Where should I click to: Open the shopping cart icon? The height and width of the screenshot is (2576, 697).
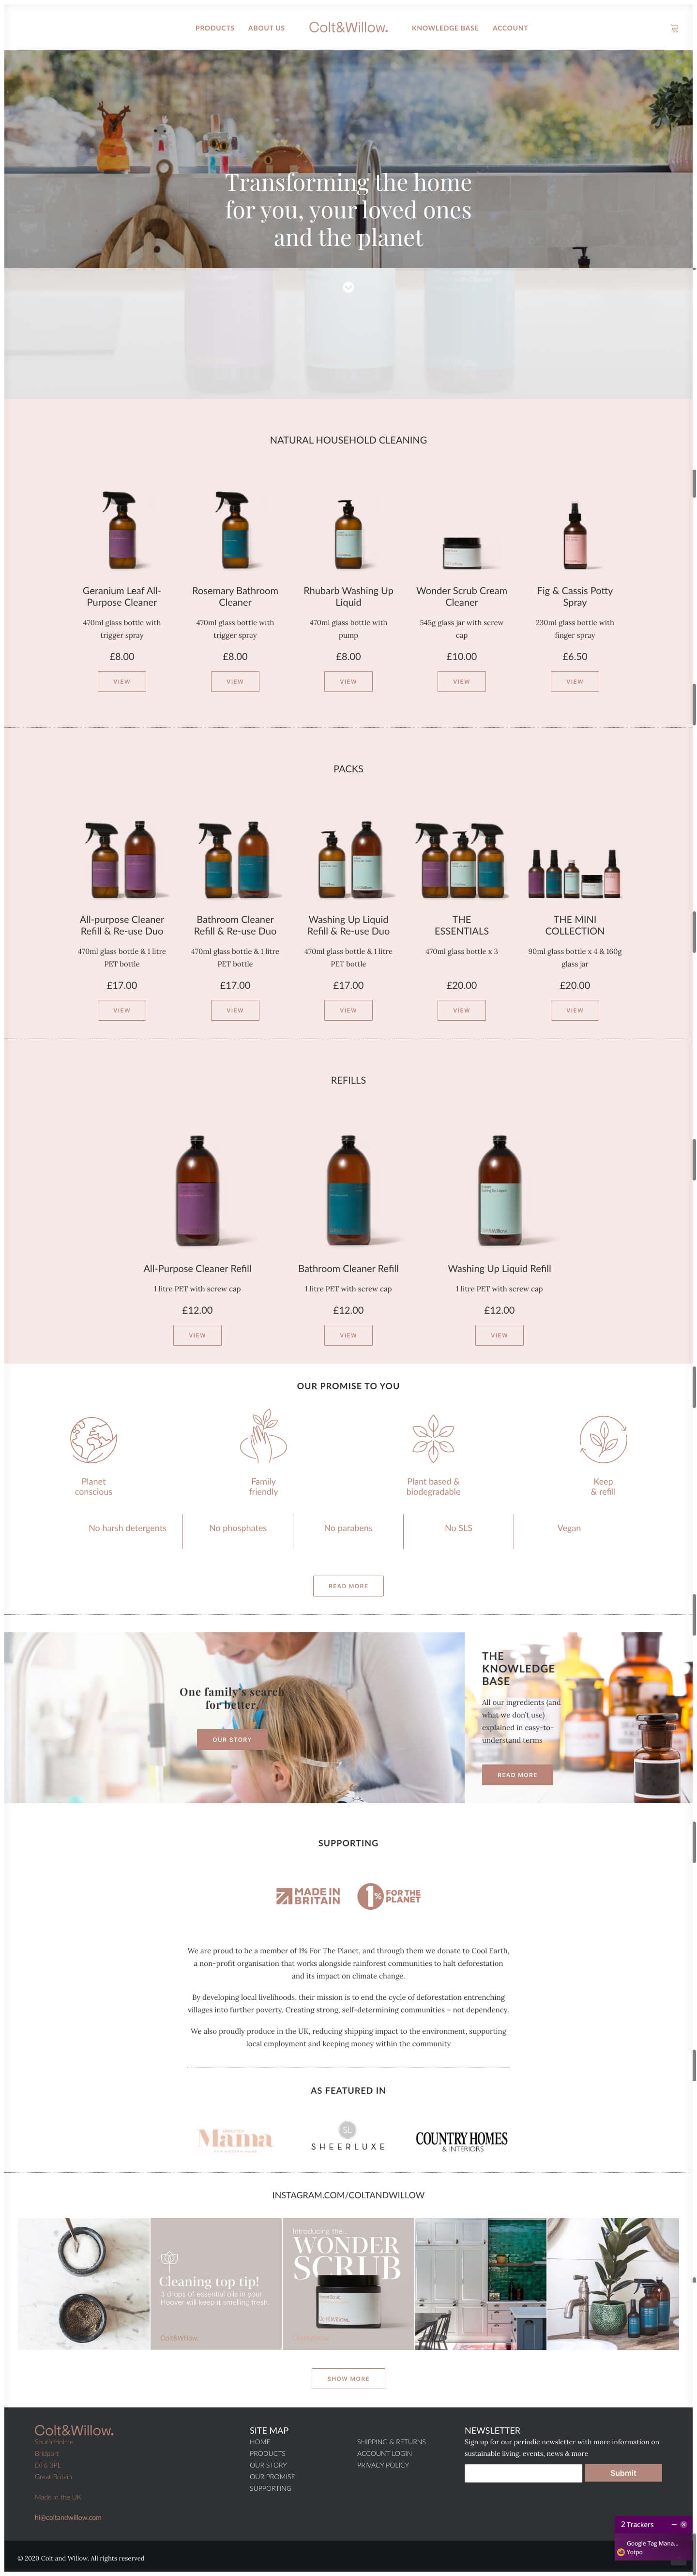674,28
